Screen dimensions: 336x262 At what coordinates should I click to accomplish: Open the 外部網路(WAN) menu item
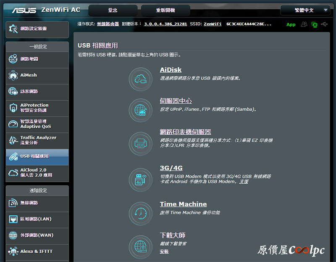click(x=37, y=236)
